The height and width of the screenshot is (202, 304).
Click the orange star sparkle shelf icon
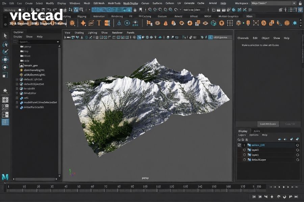tap(83, 23)
